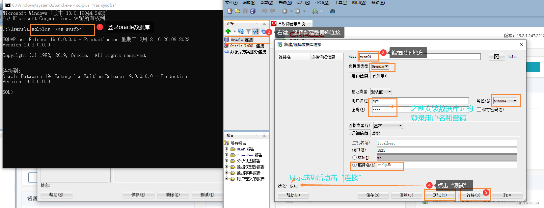Click into the 服务名 field containing orclpdb
Screen dimensions: 544x208
coord(447,165)
